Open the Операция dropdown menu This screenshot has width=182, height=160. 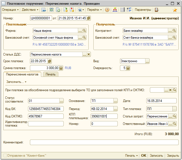point(10,10)
